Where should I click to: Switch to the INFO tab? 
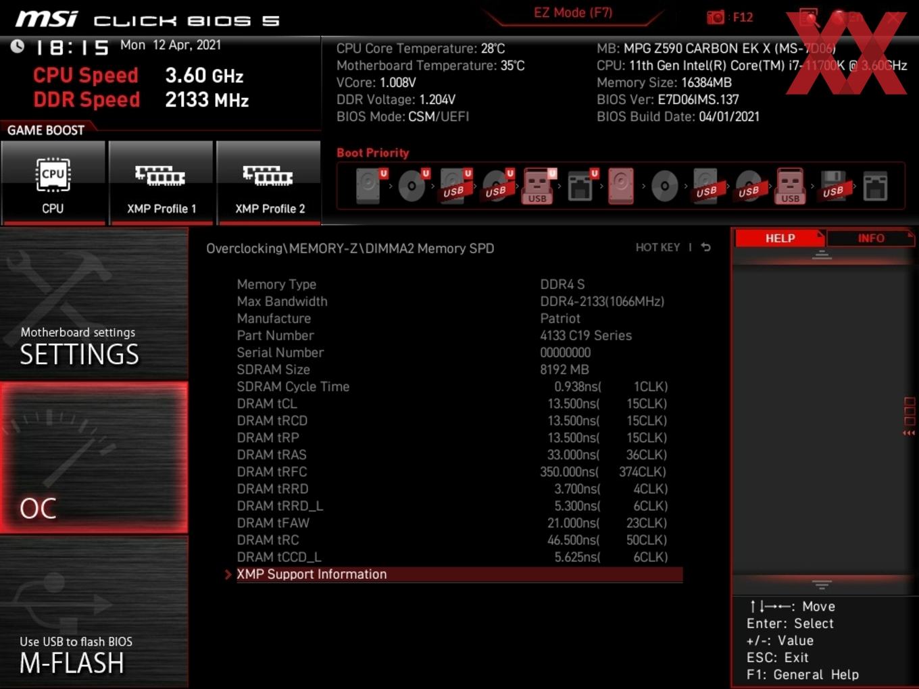click(870, 238)
